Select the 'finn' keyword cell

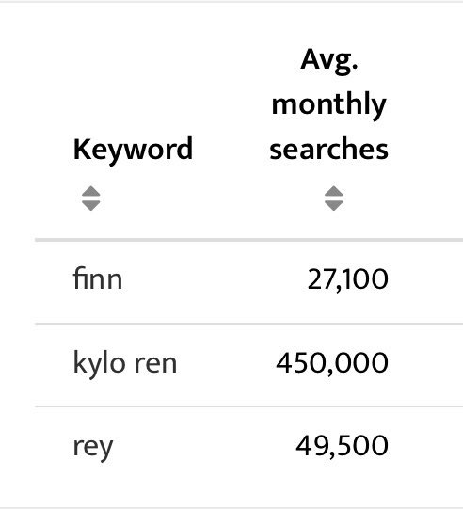pos(98,278)
